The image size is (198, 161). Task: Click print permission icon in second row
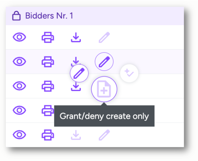coord(48,62)
